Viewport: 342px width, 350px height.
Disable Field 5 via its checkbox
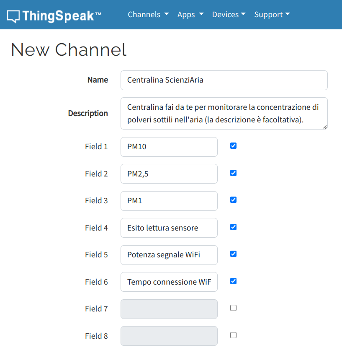(233, 254)
